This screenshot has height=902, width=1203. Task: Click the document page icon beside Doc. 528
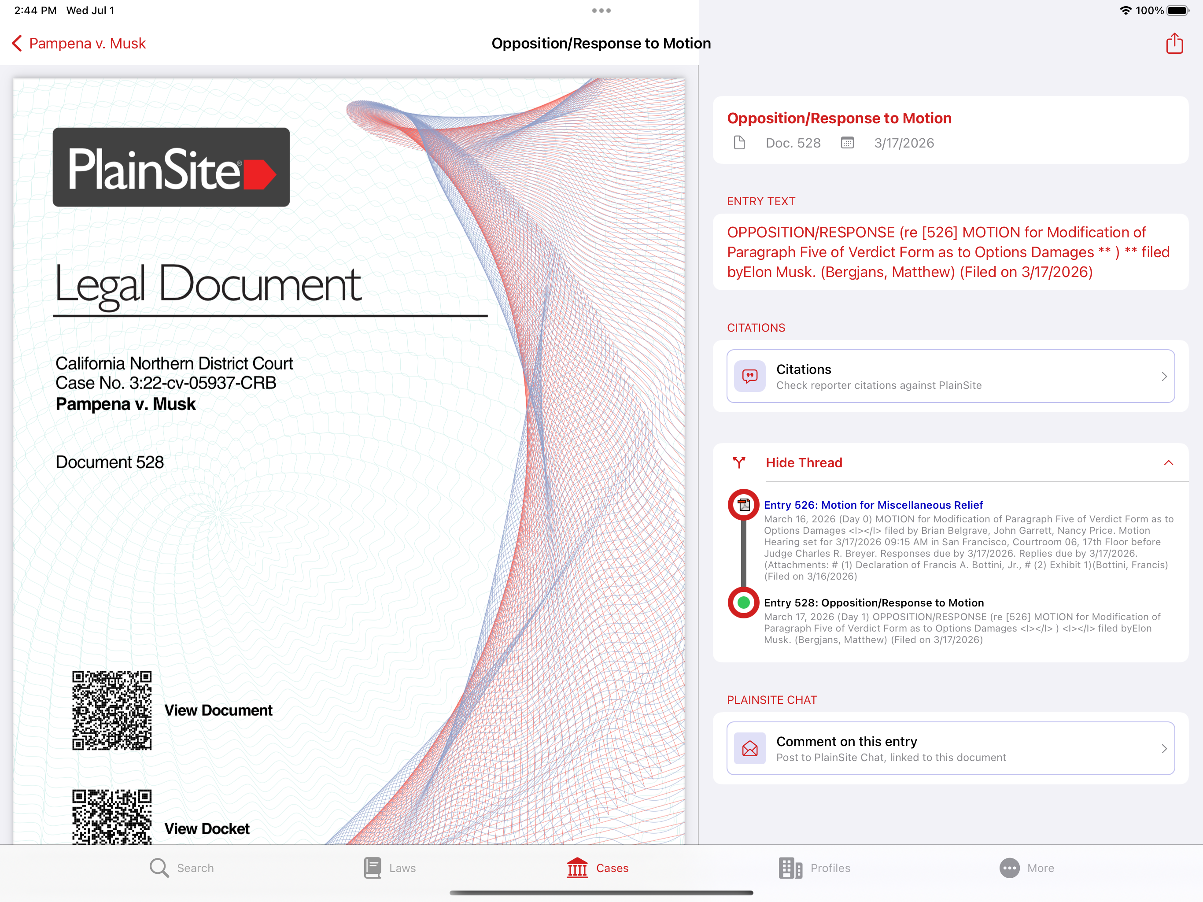point(739,143)
